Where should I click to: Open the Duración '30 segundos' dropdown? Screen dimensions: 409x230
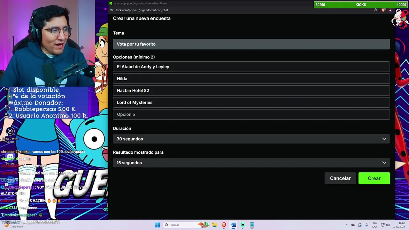(251, 139)
